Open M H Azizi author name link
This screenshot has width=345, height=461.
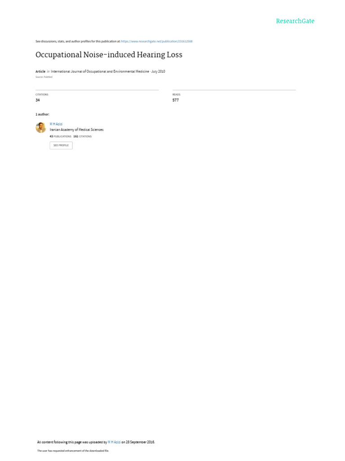(56, 124)
